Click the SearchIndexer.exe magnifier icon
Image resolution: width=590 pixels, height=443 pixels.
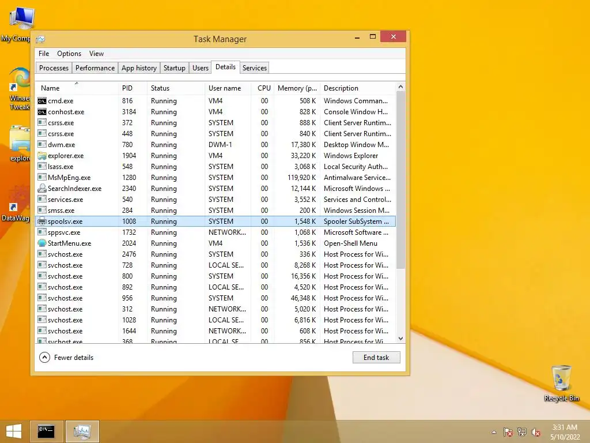click(41, 189)
